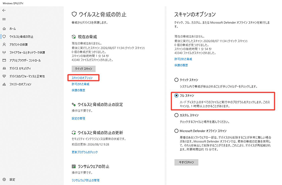Click the family icon for ファミリーのオプション

[x=4, y=84]
